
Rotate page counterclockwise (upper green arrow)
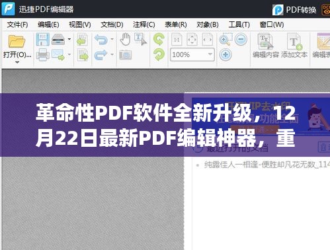[x=159, y=39]
